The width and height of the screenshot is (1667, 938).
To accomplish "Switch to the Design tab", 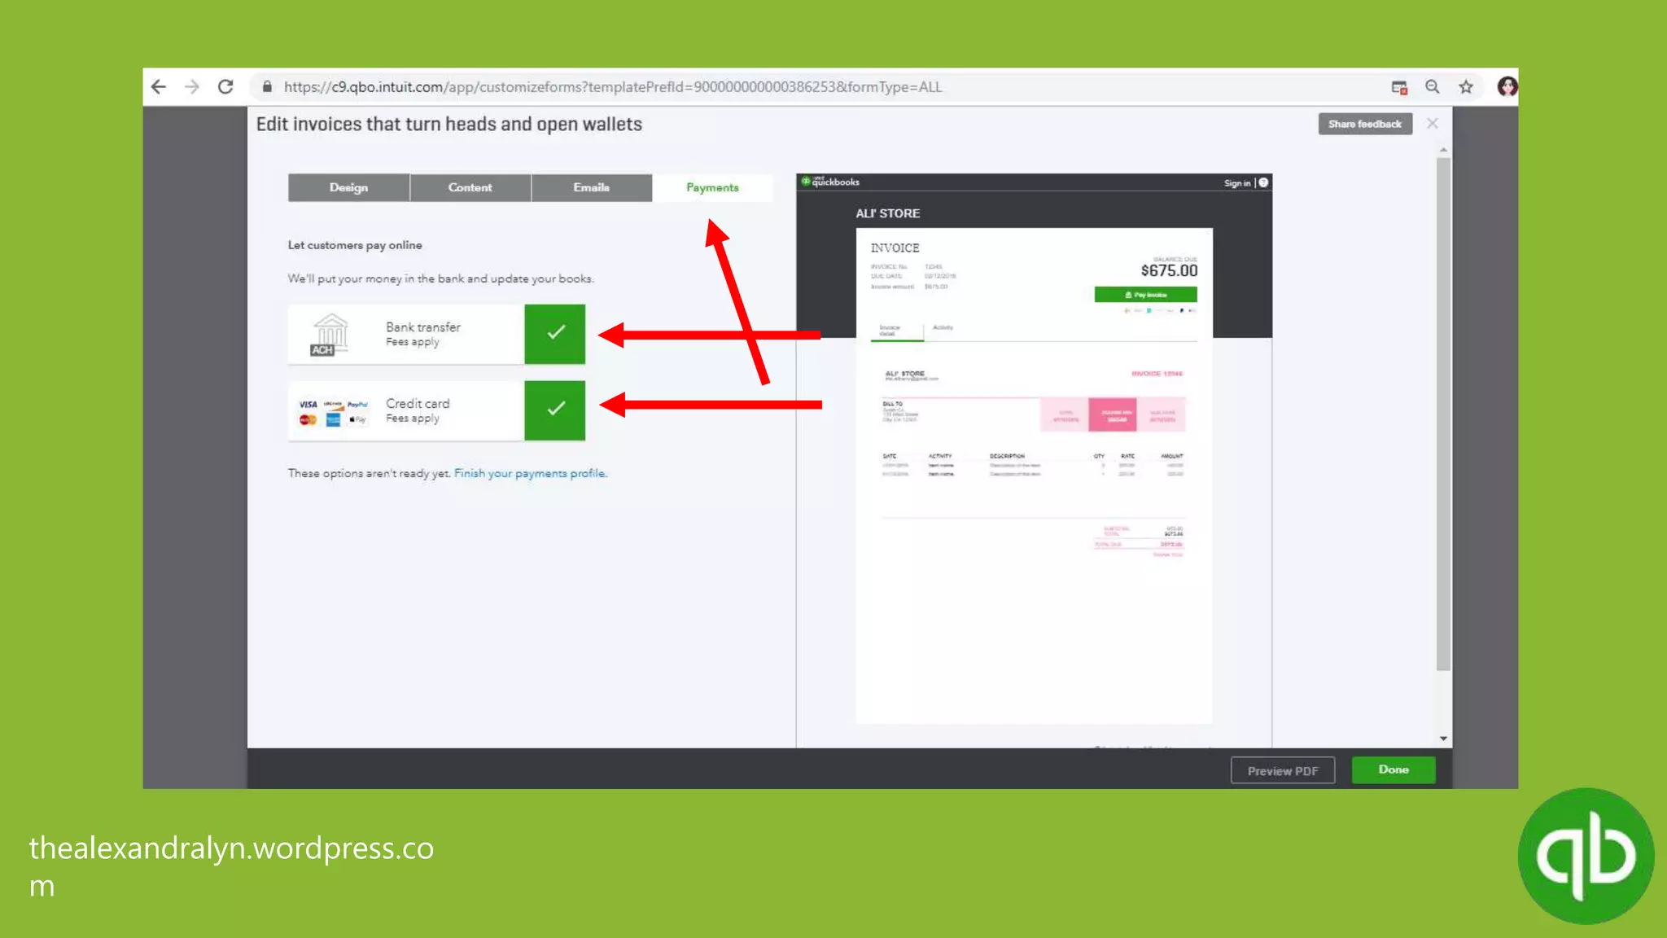I will click(348, 187).
